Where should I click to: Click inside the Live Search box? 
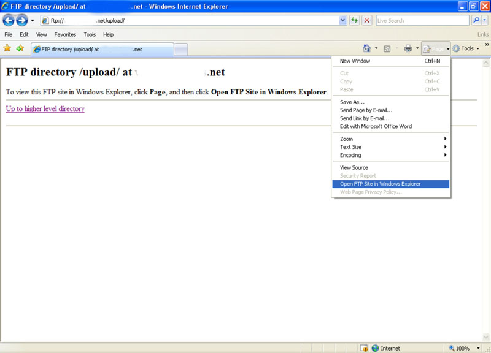[x=422, y=21]
